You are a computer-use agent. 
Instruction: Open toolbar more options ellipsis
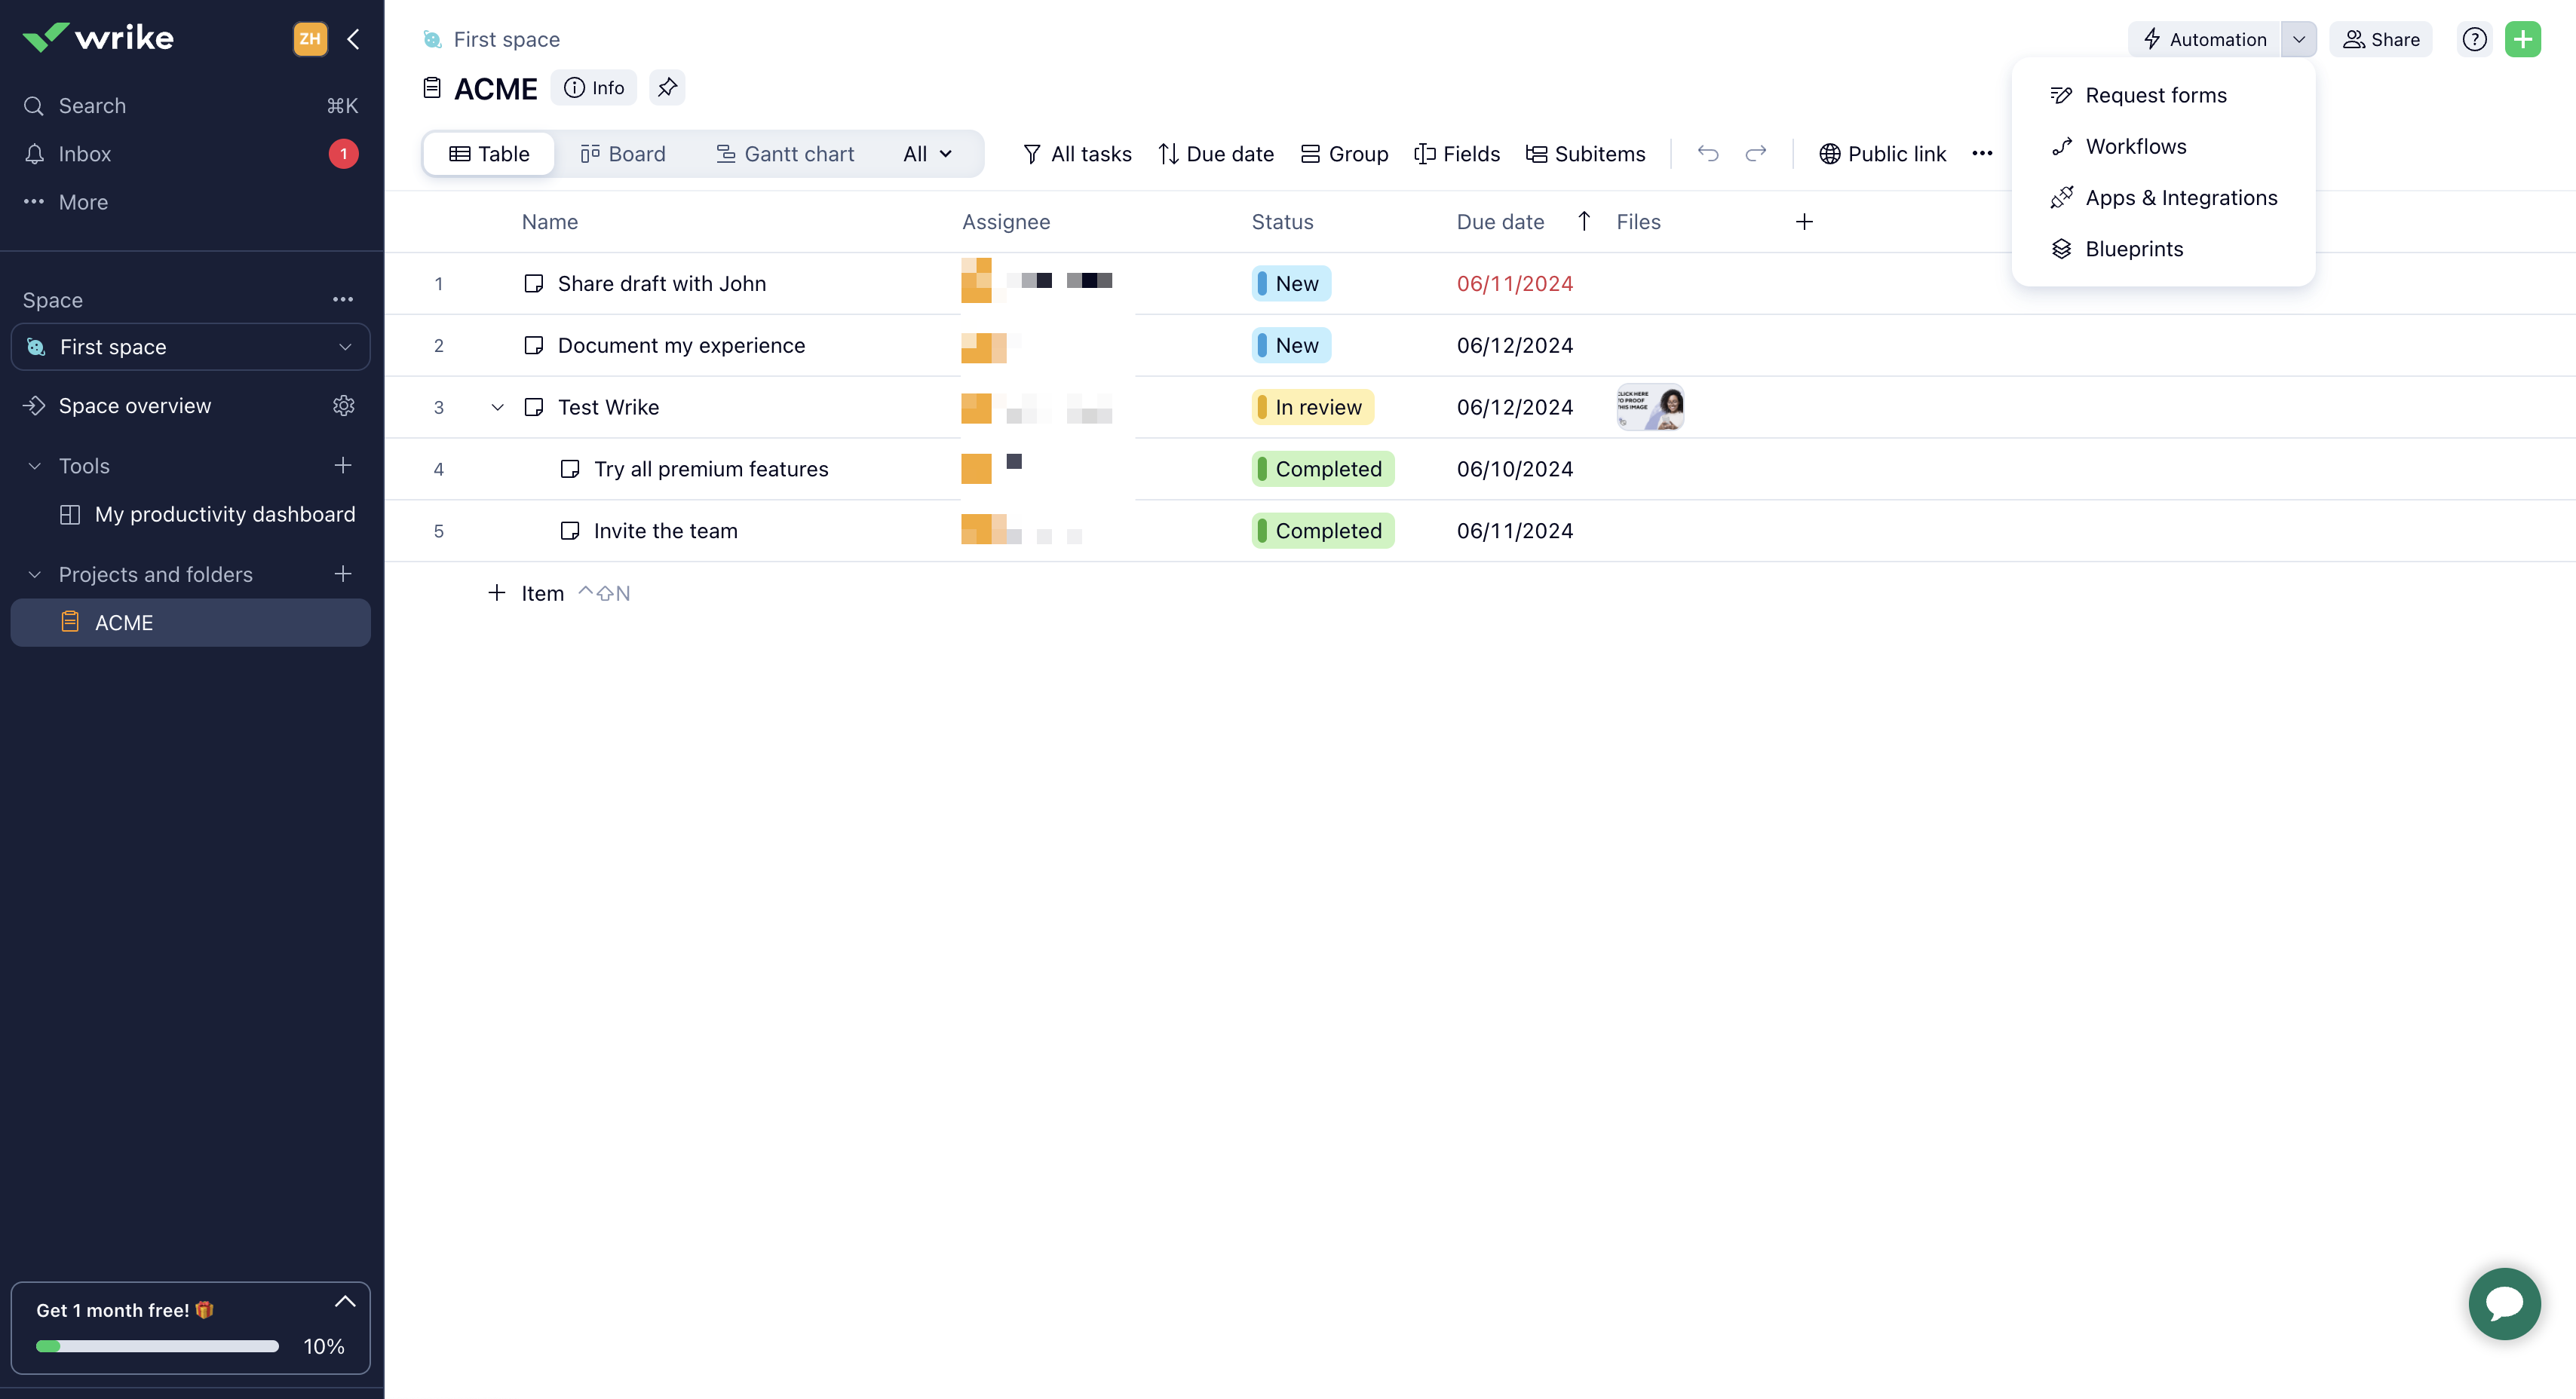click(x=1982, y=154)
